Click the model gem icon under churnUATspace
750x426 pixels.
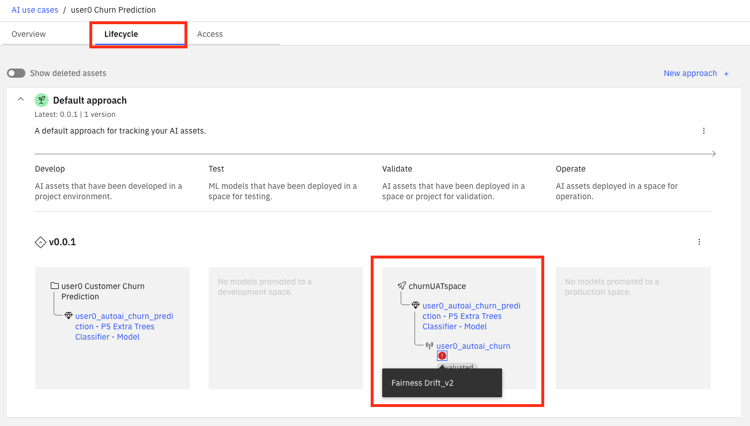[416, 306]
